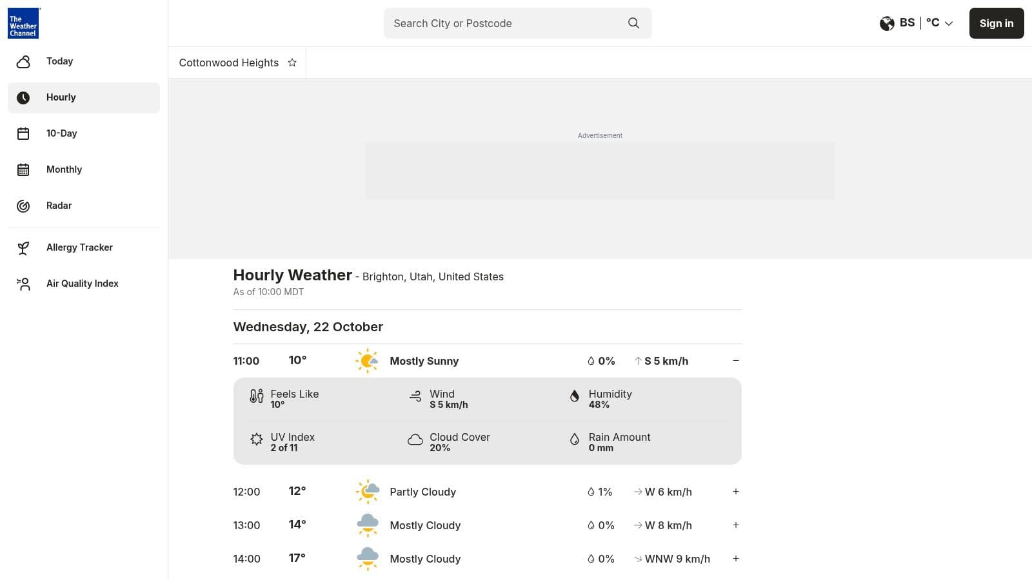Image resolution: width=1032 pixels, height=580 pixels.
Task: Click The Weather Channel logo
Action: [23, 23]
